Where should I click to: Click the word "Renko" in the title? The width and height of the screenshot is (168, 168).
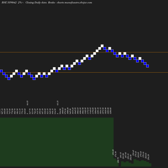click(51, 2)
